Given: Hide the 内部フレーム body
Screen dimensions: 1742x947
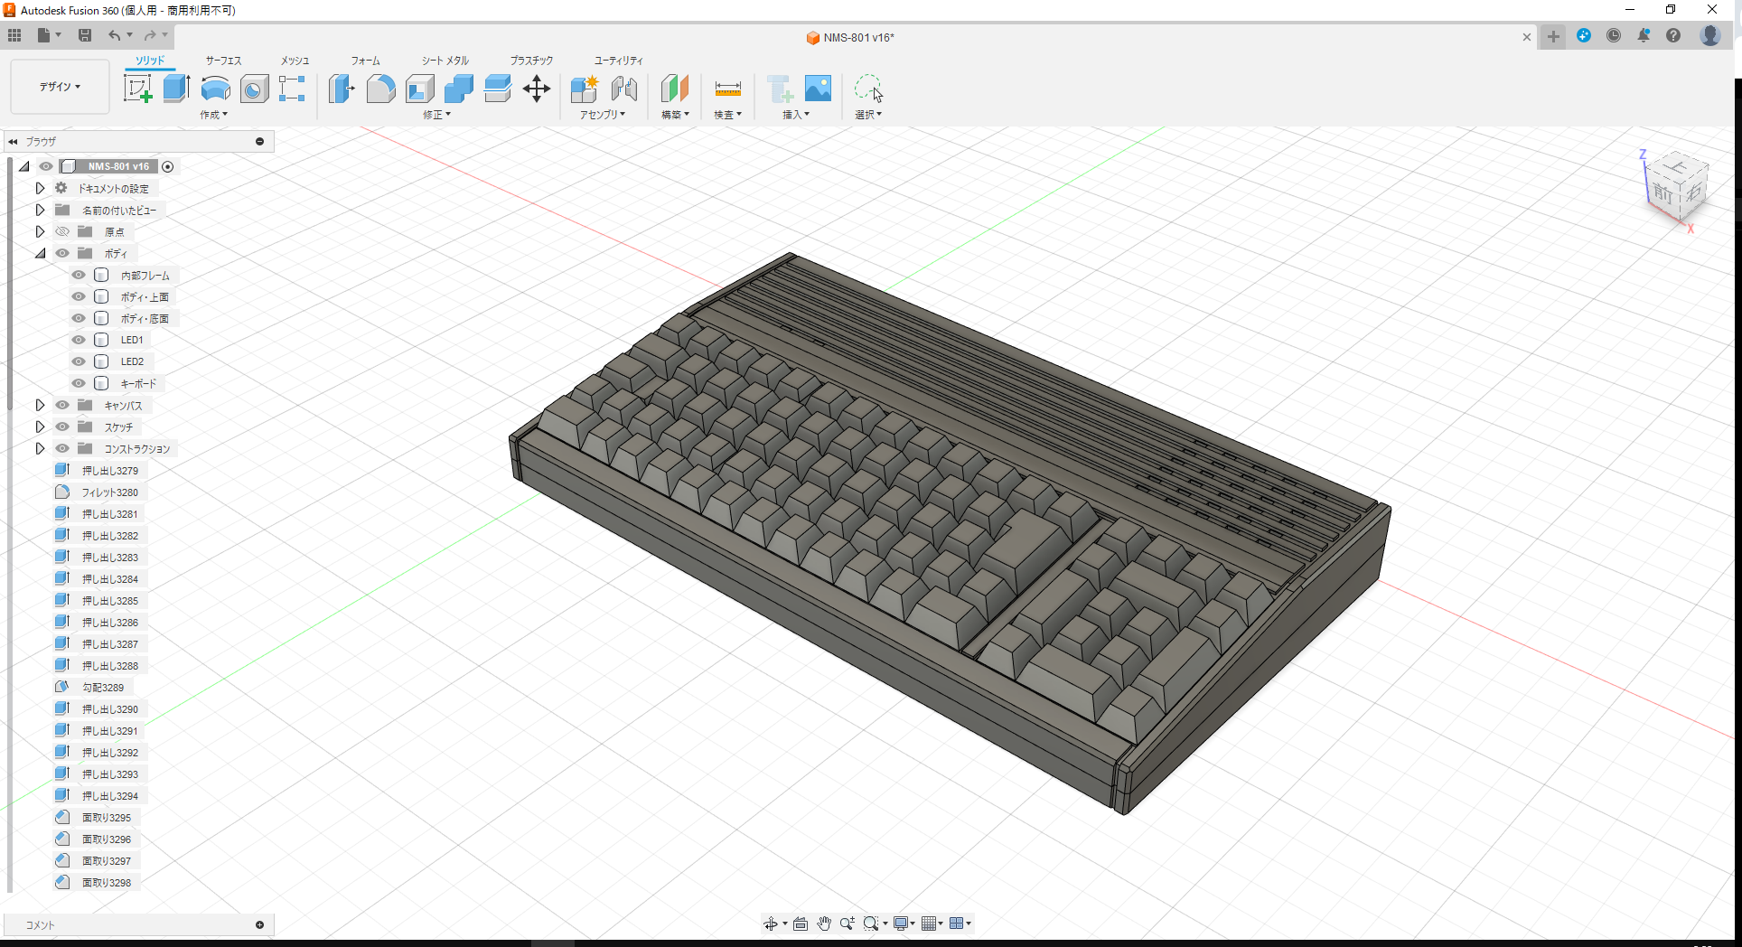Looking at the screenshot, I should 79,275.
